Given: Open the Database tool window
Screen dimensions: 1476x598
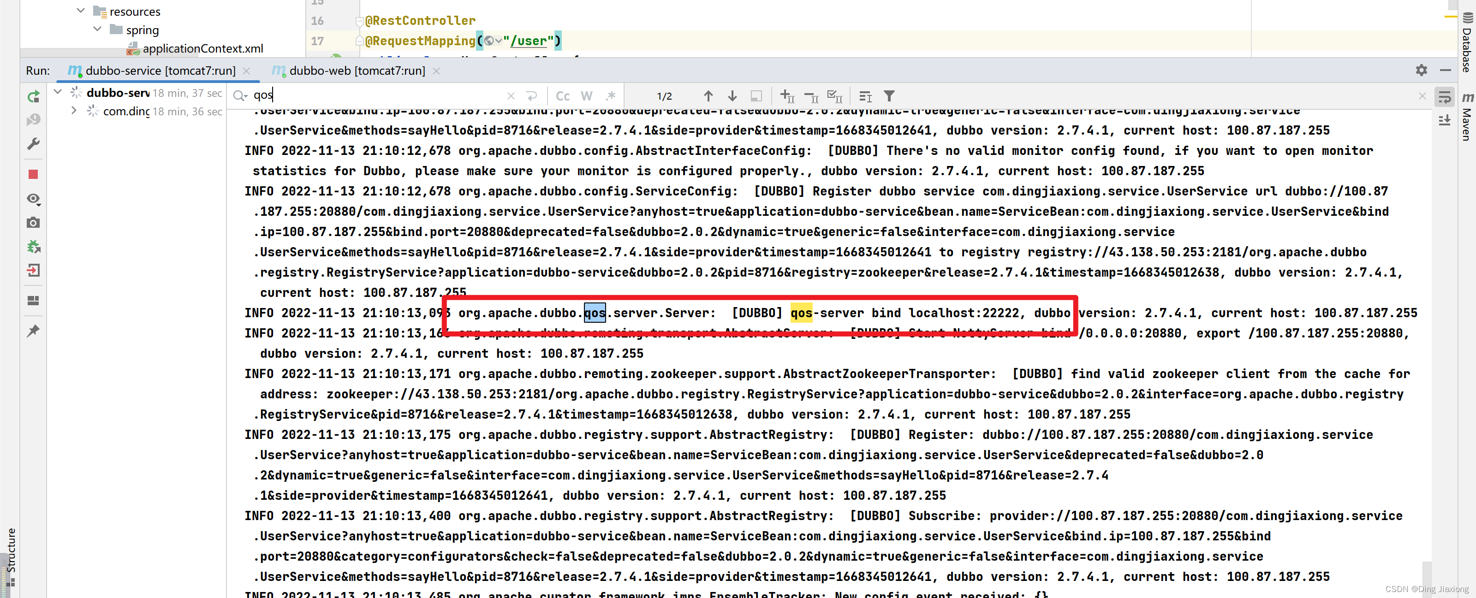Looking at the screenshot, I should 1467,43.
